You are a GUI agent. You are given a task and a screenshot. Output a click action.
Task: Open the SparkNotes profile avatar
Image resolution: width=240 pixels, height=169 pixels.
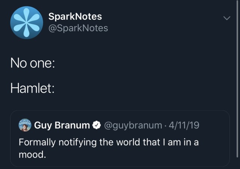(x=27, y=23)
